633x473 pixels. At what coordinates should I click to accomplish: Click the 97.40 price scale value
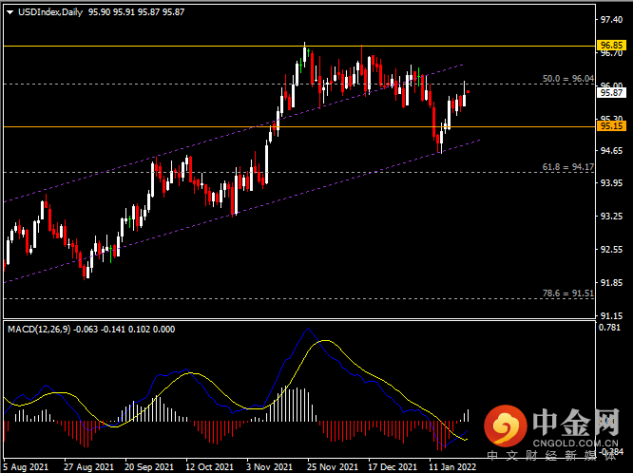pos(611,20)
